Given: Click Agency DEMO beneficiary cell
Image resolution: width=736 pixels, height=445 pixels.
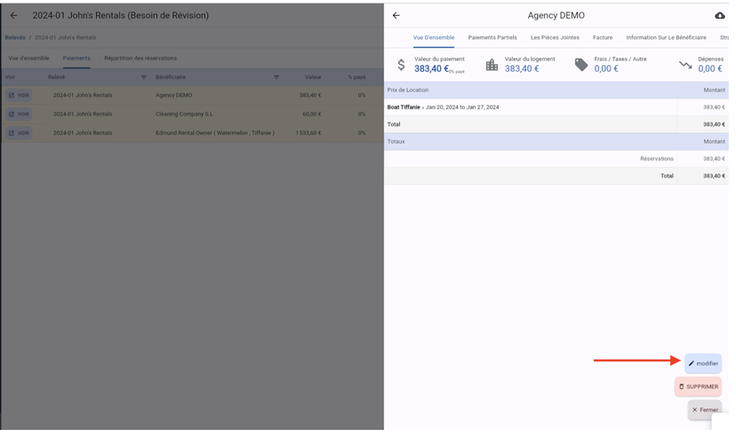Looking at the screenshot, I should pyautogui.click(x=173, y=95).
